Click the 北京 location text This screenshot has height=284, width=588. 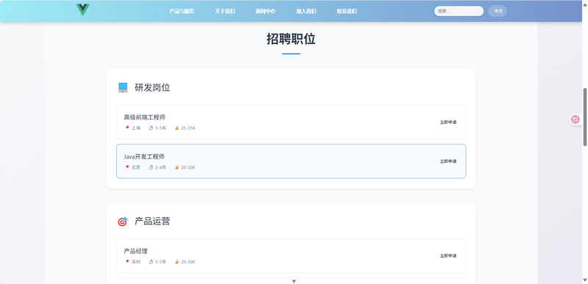coord(136,167)
